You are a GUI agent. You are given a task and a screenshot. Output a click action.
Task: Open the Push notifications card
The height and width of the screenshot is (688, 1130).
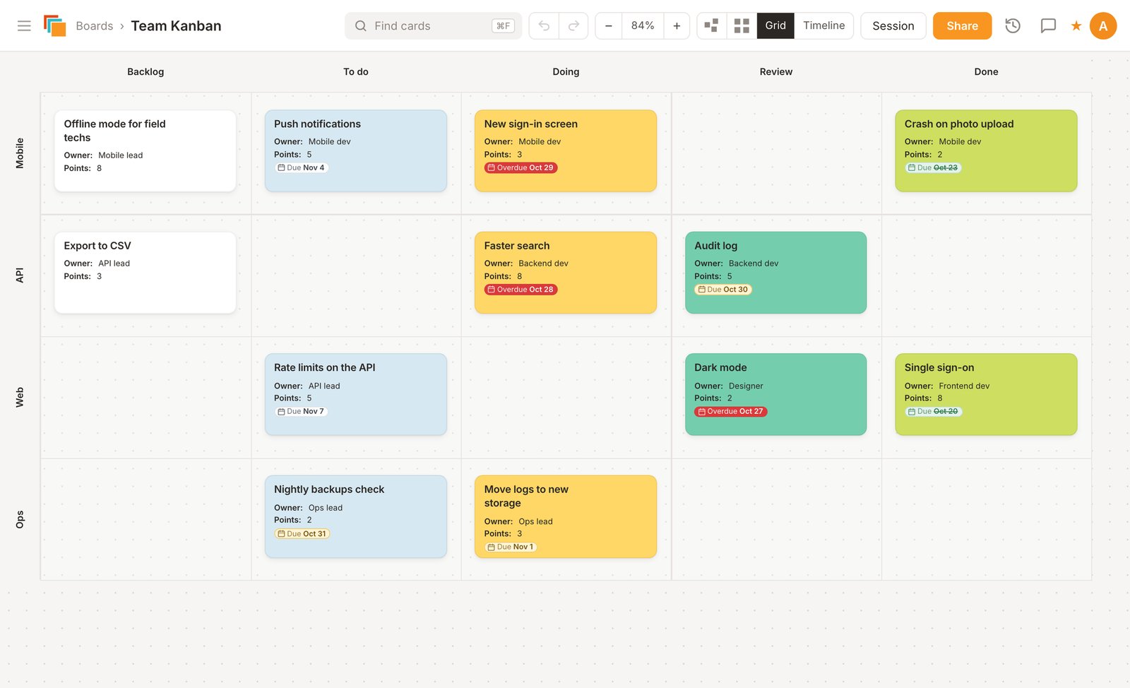tap(356, 150)
